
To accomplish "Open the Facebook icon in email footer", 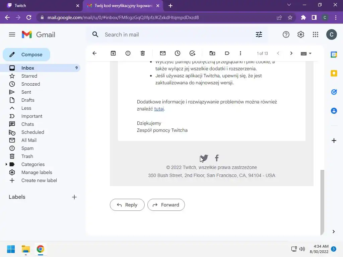I will pos(217,158).
